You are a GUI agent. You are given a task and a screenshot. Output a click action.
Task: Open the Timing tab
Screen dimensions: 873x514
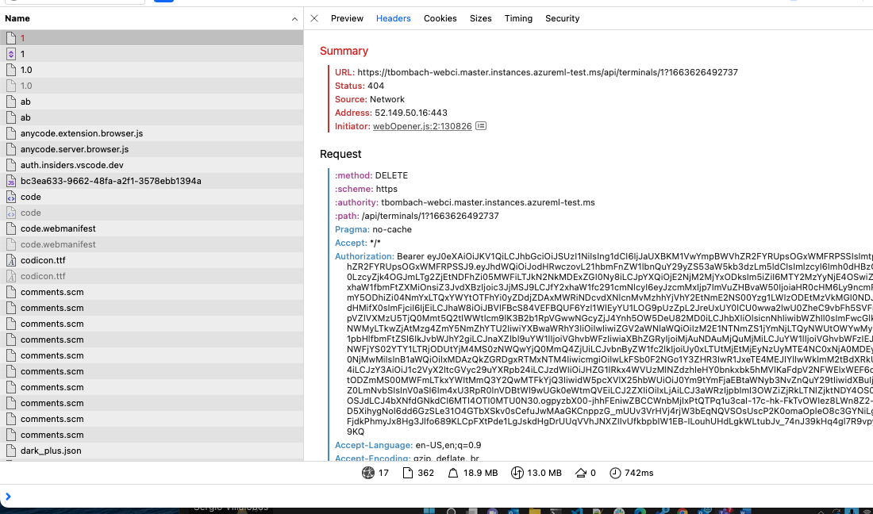[518, 17]
